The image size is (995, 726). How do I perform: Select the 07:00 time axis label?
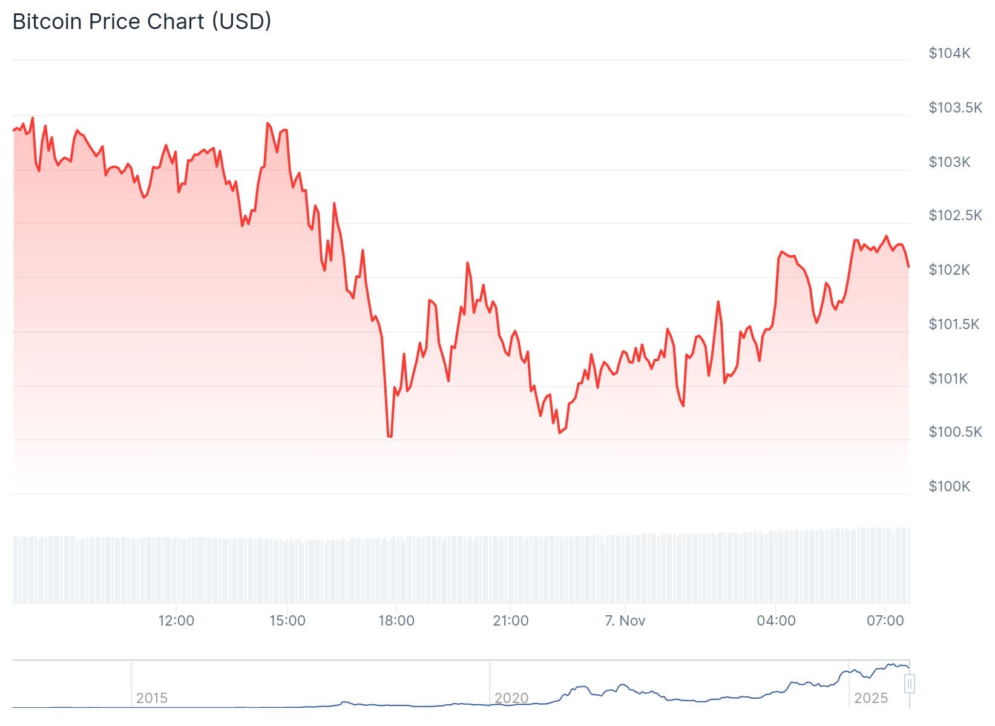[x=885, y=621]
